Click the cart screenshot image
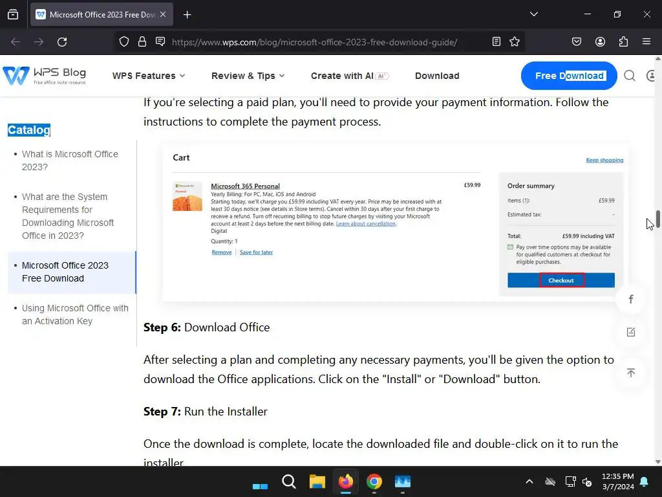 [396, 221]
